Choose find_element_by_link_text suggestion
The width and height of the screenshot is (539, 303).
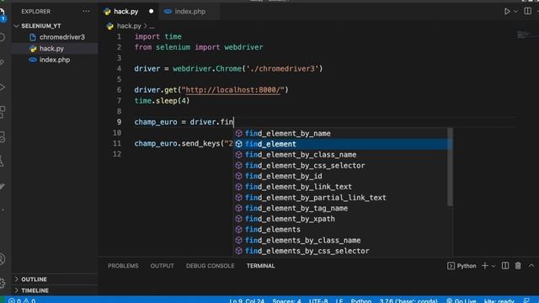343,187
